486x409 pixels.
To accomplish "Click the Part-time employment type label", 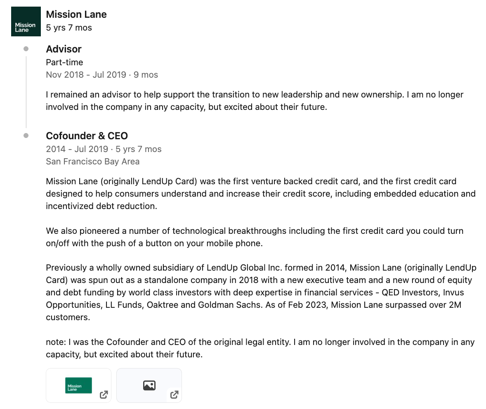I will pos(64,62).
